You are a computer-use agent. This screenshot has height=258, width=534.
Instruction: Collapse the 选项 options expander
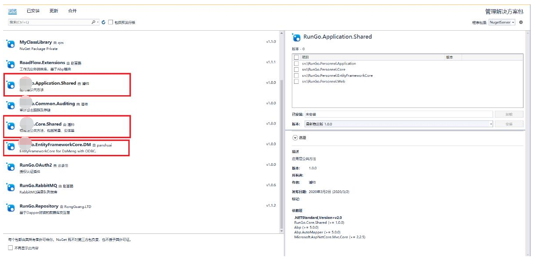pyautogui.click(x=295, y=138)
